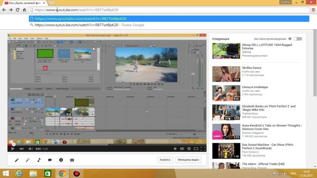Toggle subtitles button in the player controls
Image resolution: width=317 pixels, height=178 pixels.
coord(182,149)
